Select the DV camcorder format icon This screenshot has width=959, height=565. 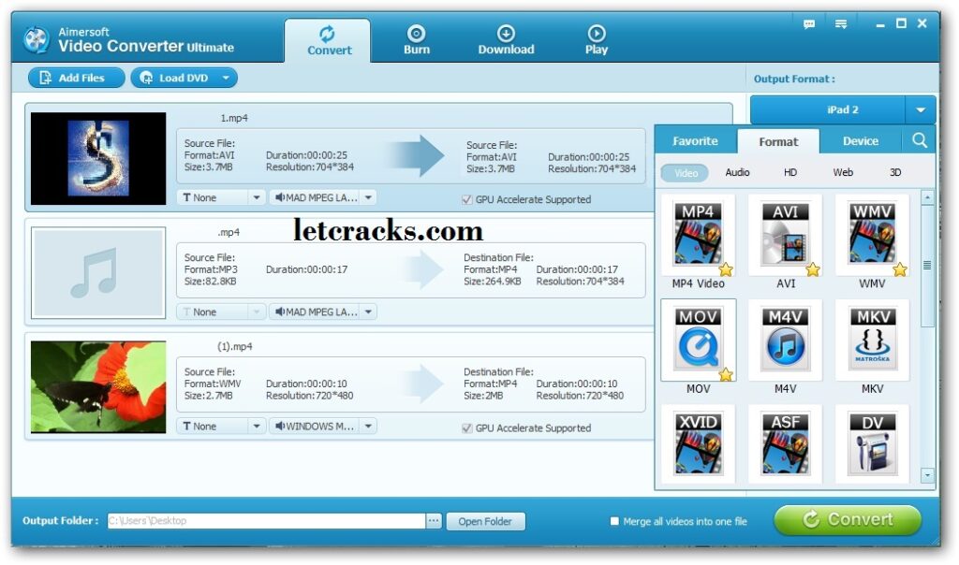[x=872, y=443]
